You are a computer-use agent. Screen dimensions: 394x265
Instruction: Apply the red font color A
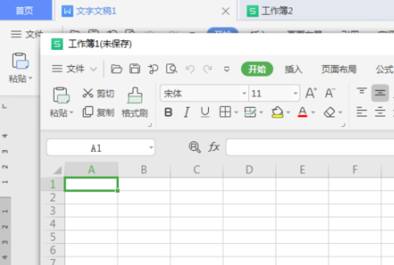tap(302, 112)
